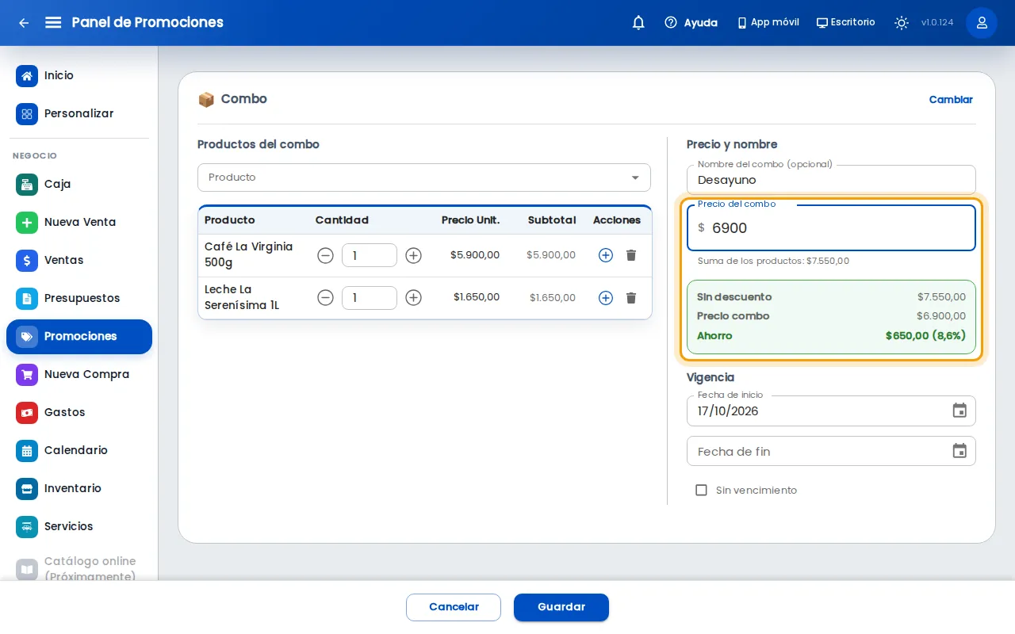
Task: Click Café La Virginia quantity field
Action: (370, 255)
